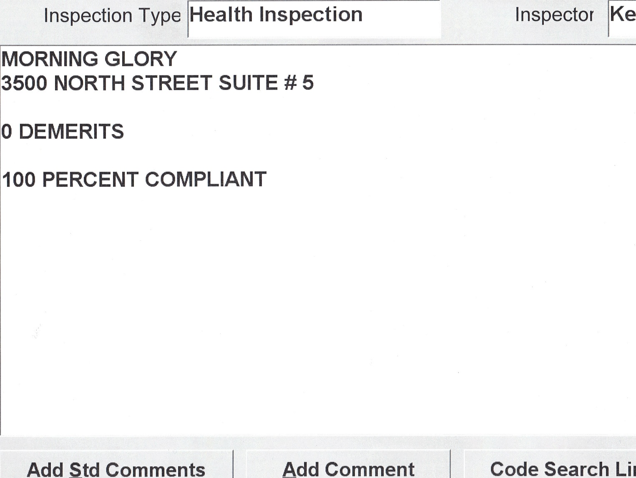636x478 pixels.
Task: Click the street number 3500
Action: point(24,83)
